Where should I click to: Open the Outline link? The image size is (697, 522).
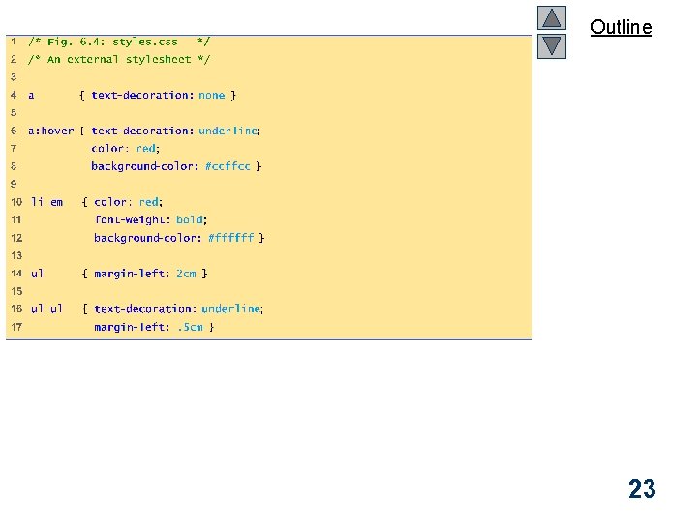click(x=621, y=27)
